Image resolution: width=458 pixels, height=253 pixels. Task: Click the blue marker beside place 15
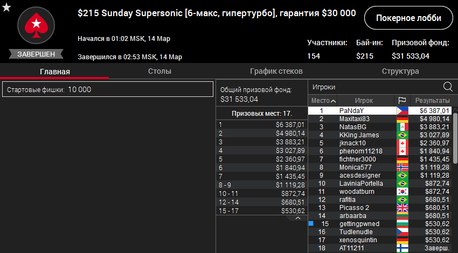pyautogui.click(x=311, y=223)
